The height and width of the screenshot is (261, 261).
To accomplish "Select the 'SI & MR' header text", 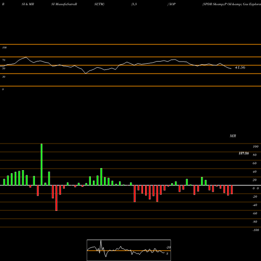I will coord(28,4).
